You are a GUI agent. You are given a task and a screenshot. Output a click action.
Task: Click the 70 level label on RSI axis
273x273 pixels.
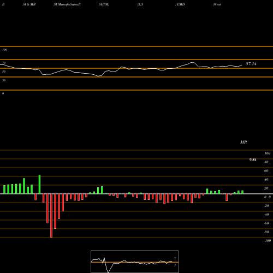coord(4,63)
